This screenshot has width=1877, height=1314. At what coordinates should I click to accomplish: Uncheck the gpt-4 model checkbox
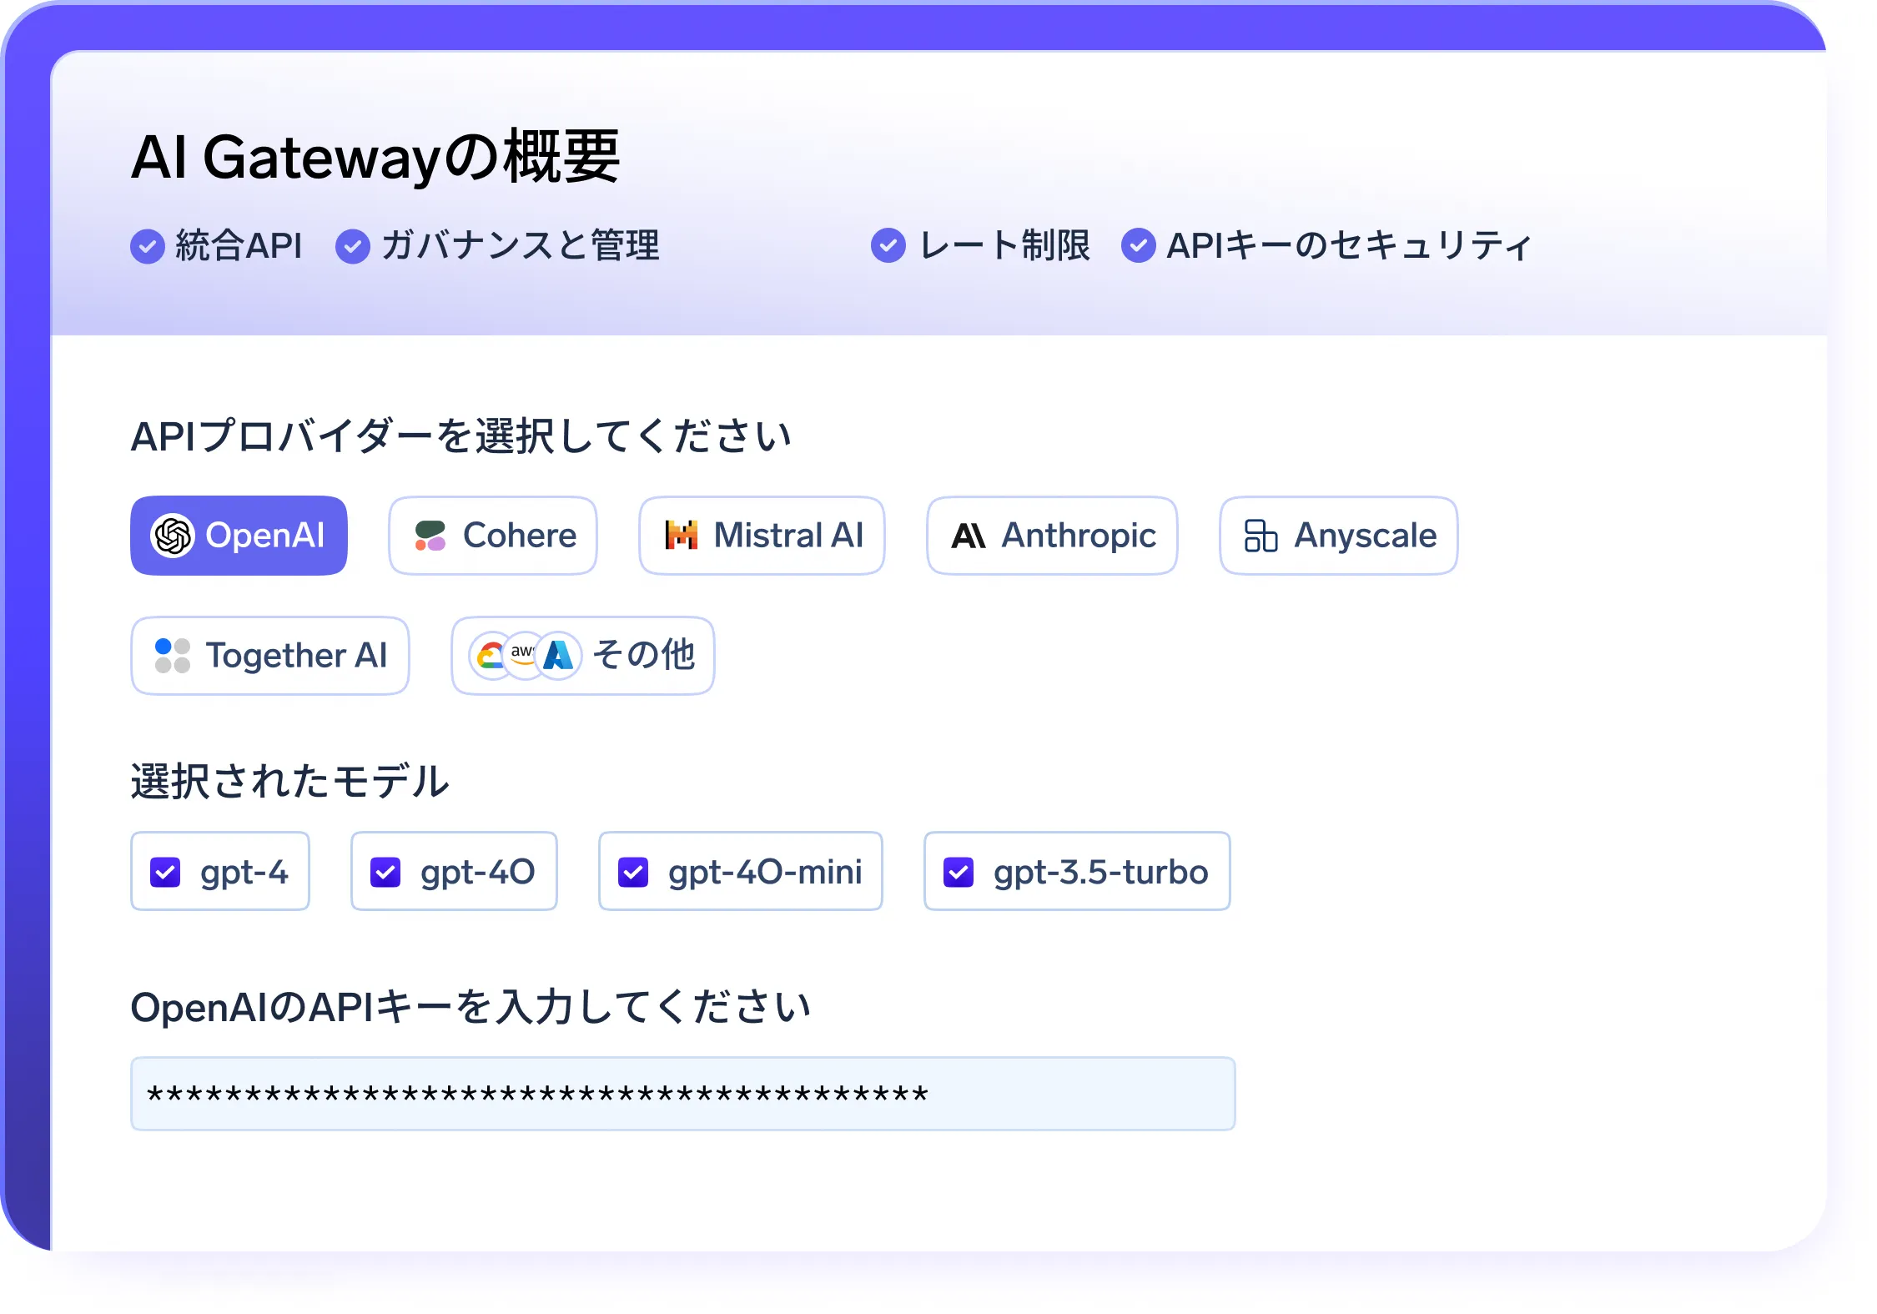point(165,873)
